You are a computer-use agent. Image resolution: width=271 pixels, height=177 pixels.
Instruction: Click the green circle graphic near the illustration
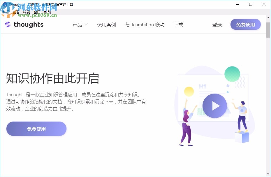232,73
